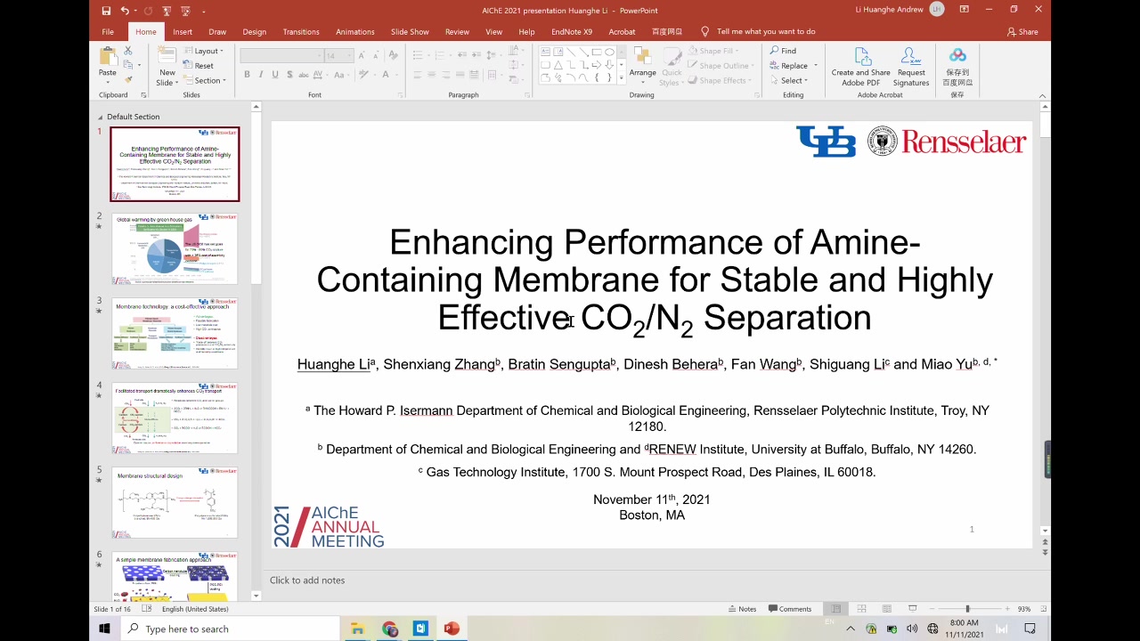Toggle the Notes pane in the status bar

[742, 609]
